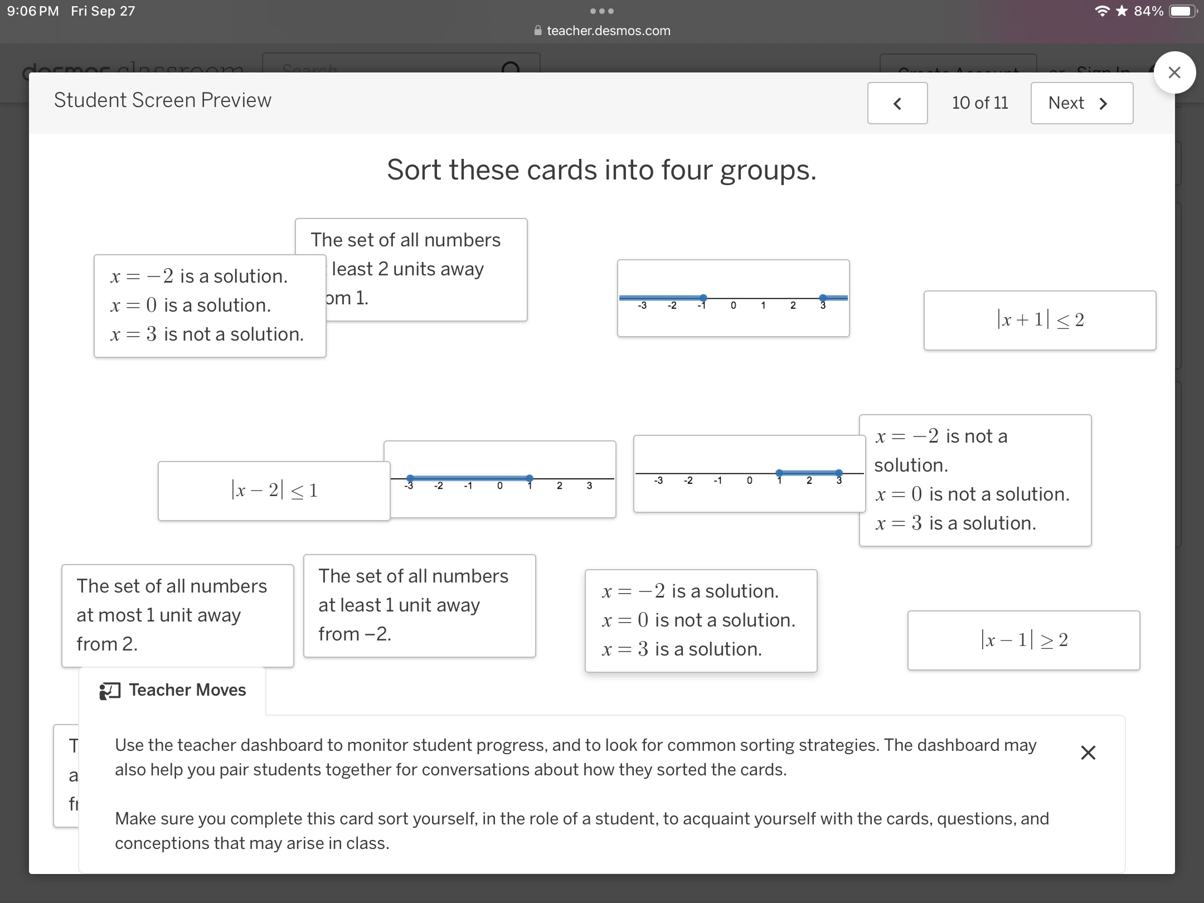Image resolution: width=1204 pixels, height=903 pixels.
Task: Go to the previous screen with left chevron
Action: point(897,103)
